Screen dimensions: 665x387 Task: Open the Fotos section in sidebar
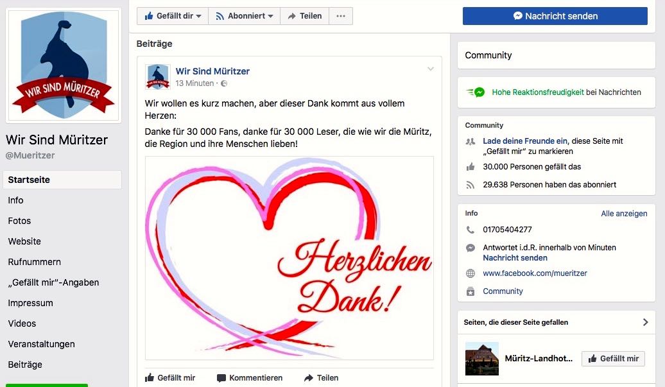pos(19,221)
